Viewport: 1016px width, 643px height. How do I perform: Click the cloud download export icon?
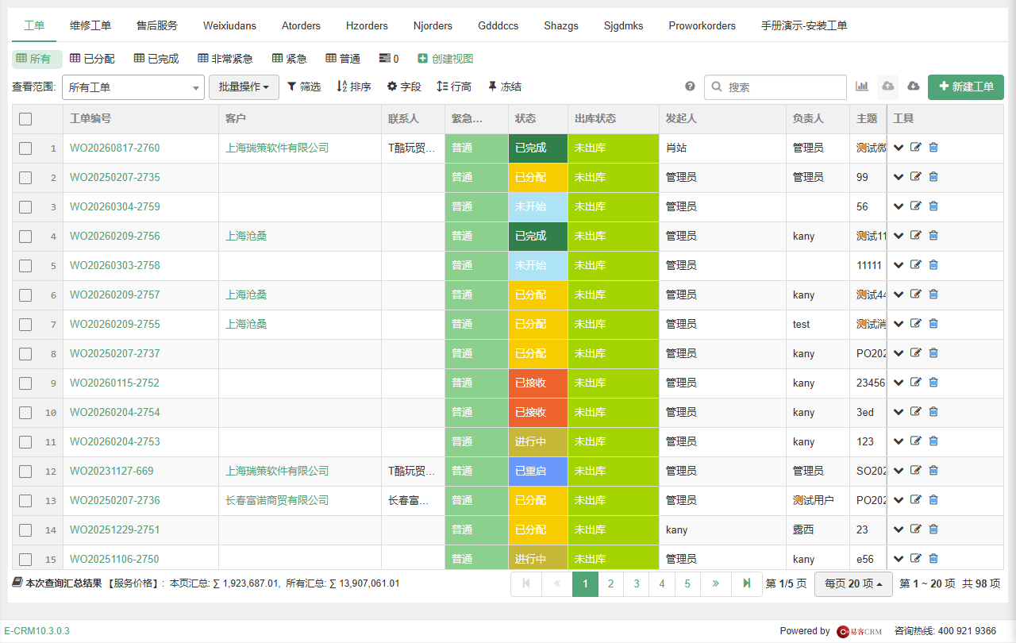pos(914,87)
